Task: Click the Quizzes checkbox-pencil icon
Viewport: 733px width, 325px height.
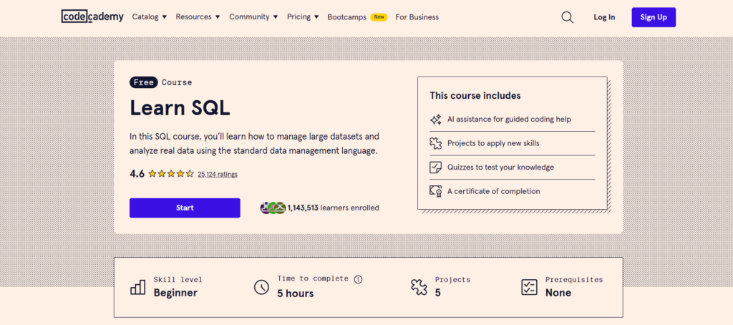Action: [435, 168]
